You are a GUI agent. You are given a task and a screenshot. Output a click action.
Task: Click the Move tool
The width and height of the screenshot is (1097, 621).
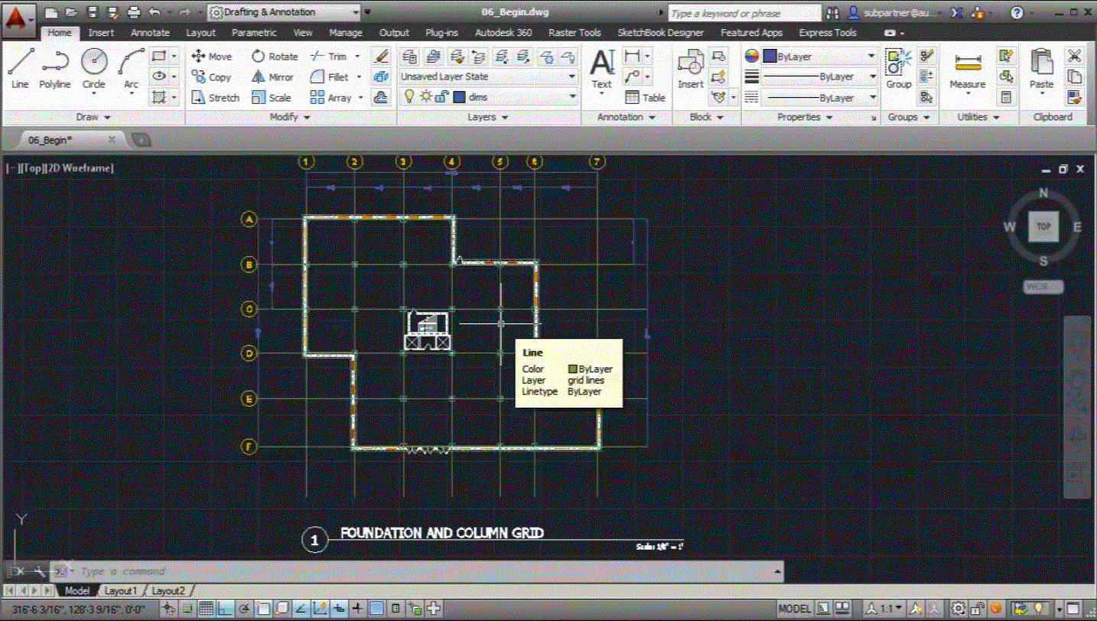[x=211, y=57]
